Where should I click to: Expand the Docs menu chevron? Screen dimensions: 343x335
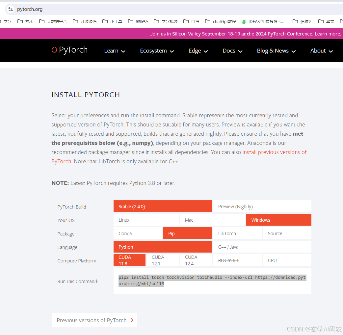[x=240, y=52]
